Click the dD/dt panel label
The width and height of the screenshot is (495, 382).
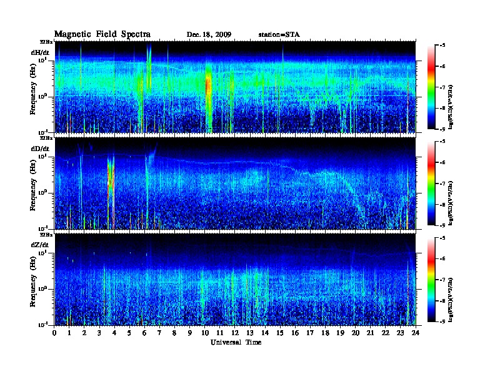[40, 149]
